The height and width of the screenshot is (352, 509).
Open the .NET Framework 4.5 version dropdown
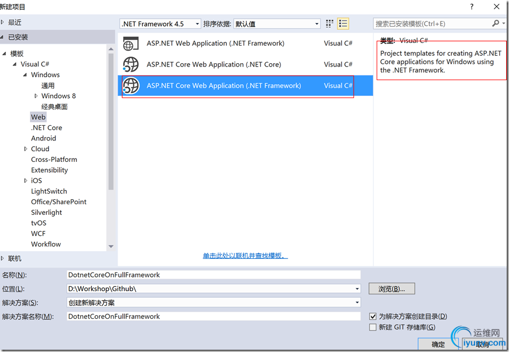[x=161, y=24]
